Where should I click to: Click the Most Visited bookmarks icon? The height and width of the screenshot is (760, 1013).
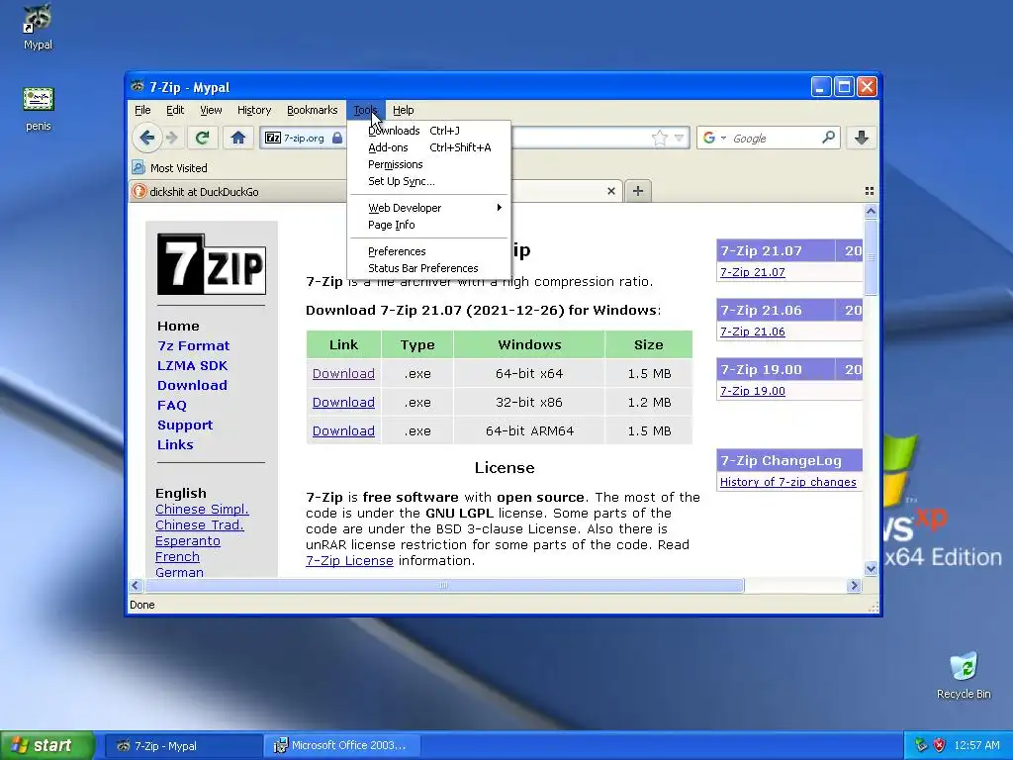138,167
